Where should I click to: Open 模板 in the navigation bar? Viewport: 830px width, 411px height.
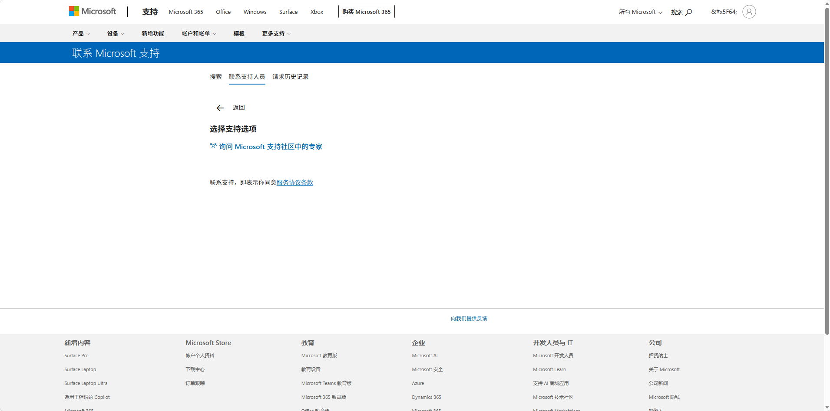coord(239,33)
